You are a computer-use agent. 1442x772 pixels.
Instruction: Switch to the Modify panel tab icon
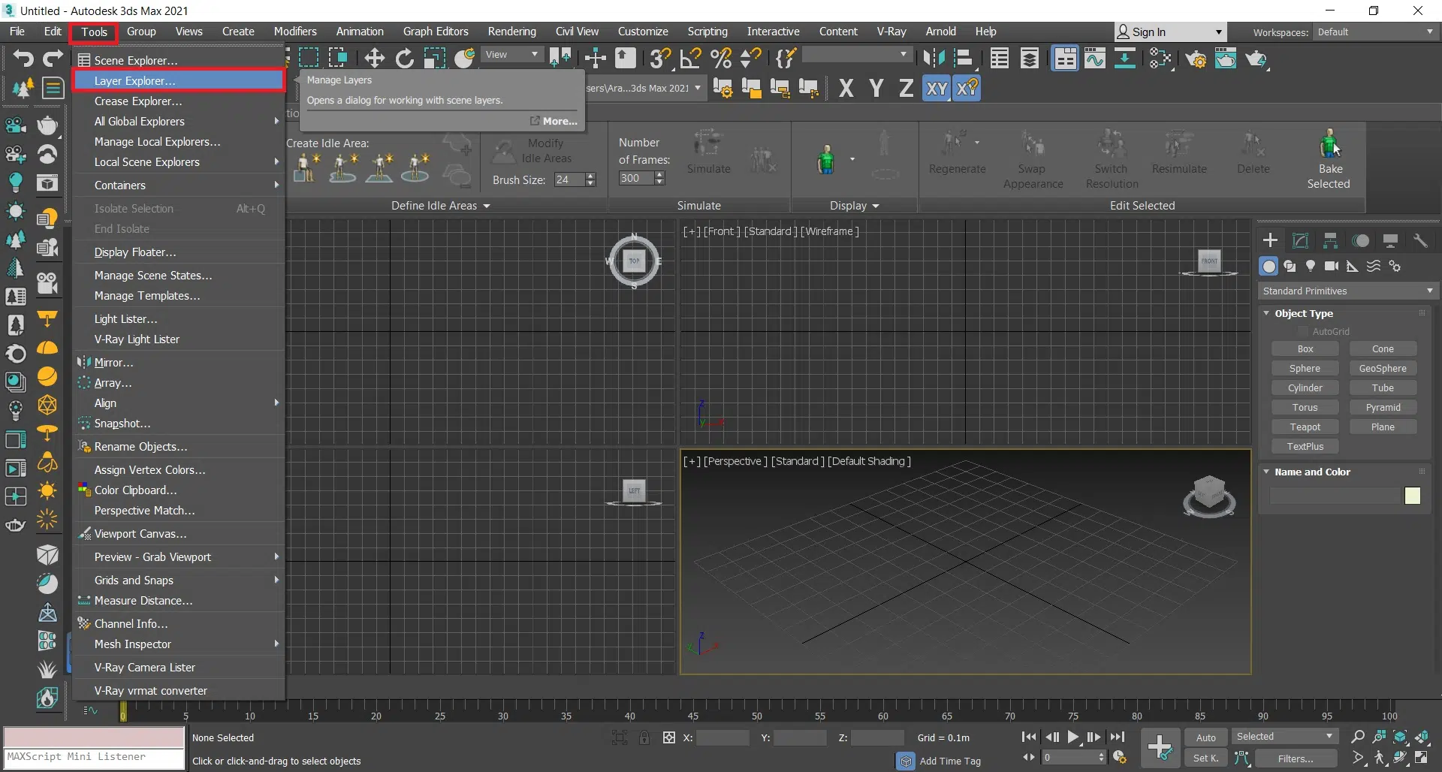pos(1300,240)
